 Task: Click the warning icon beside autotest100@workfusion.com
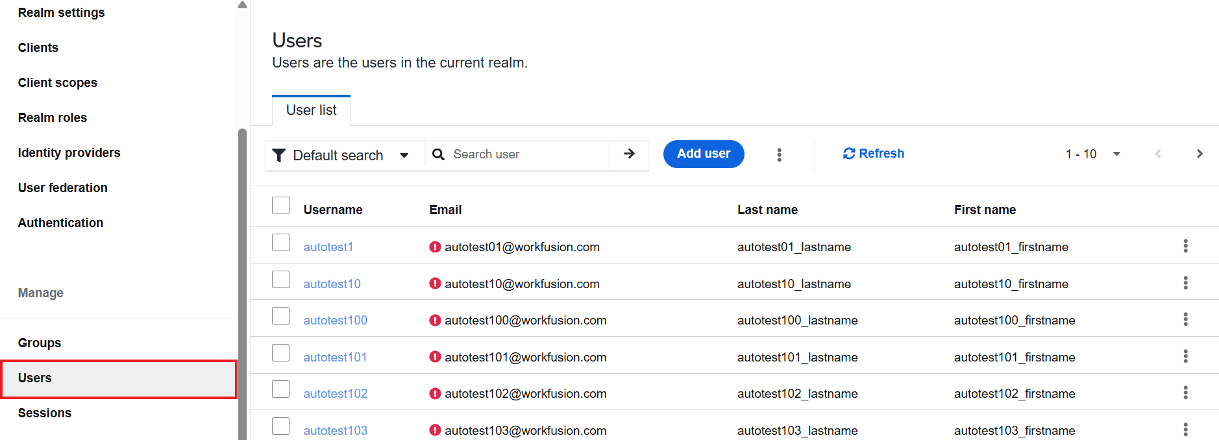click(x=435, y=320)
